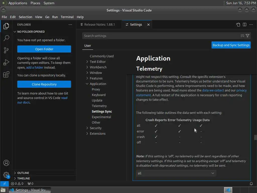
Task: Expand the OUTLINE section
Action: coord(23,173)
